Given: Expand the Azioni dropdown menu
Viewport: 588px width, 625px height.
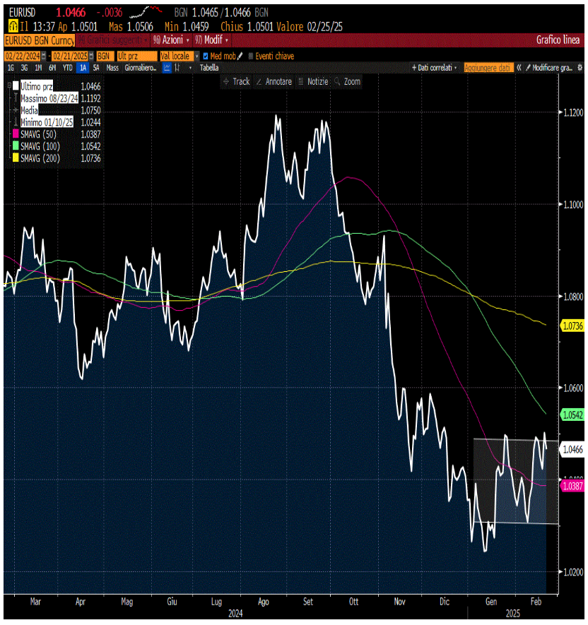Looking at the screenshot, I should 171,40.
